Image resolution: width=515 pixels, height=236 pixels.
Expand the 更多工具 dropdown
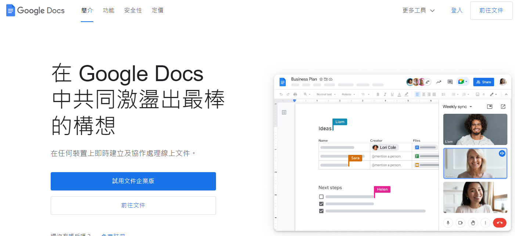418,10
